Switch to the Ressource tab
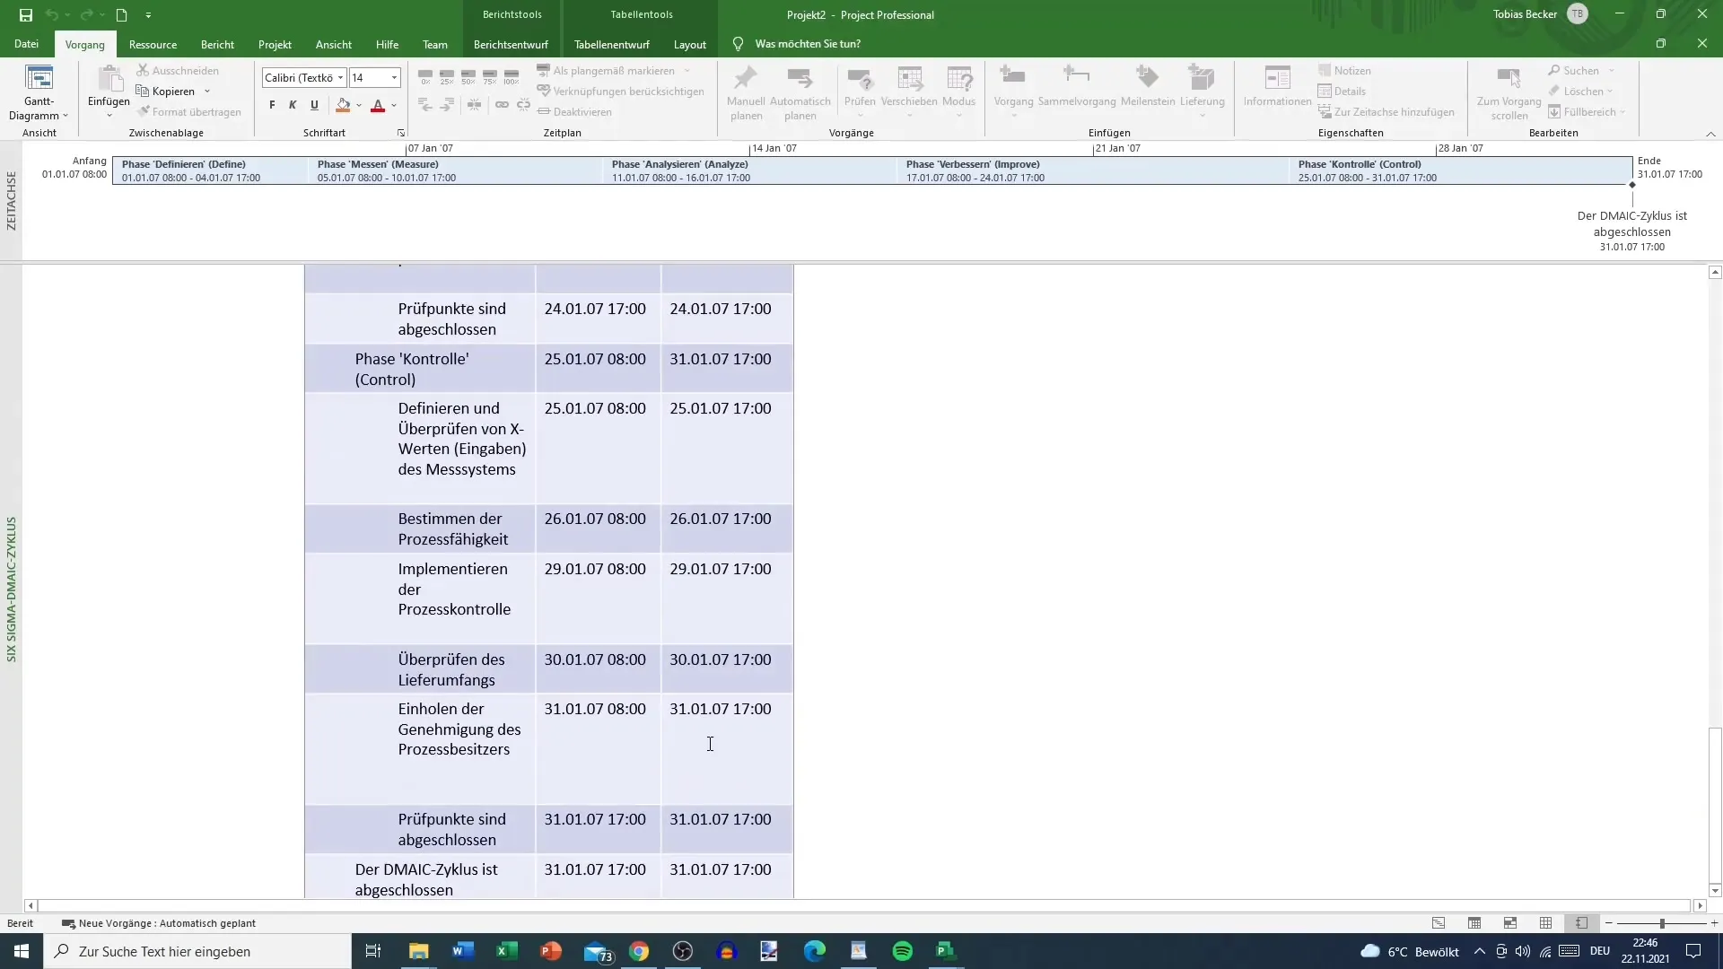 153,44
